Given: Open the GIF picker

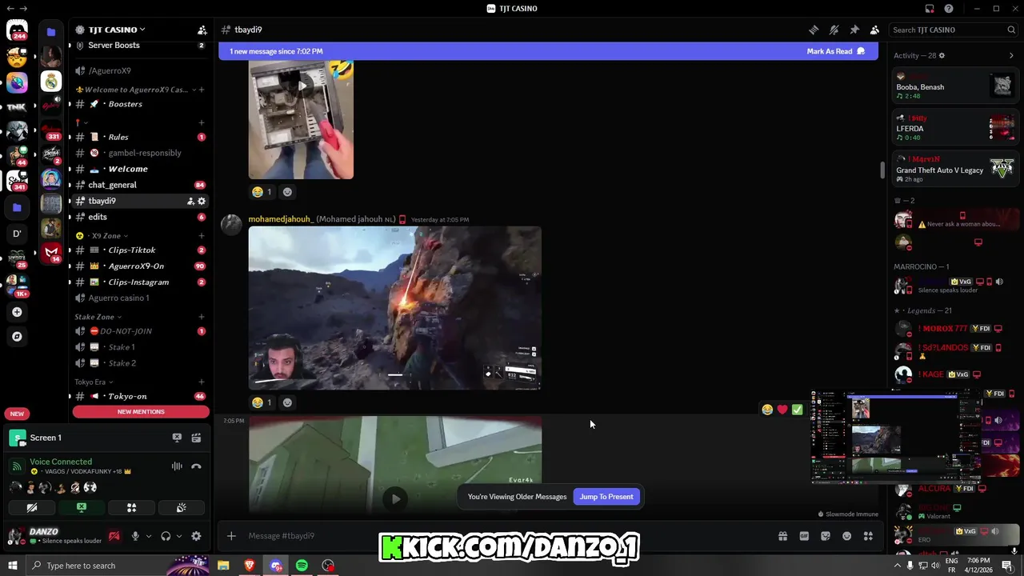Looking at the screenshot, I should [804, 536].
